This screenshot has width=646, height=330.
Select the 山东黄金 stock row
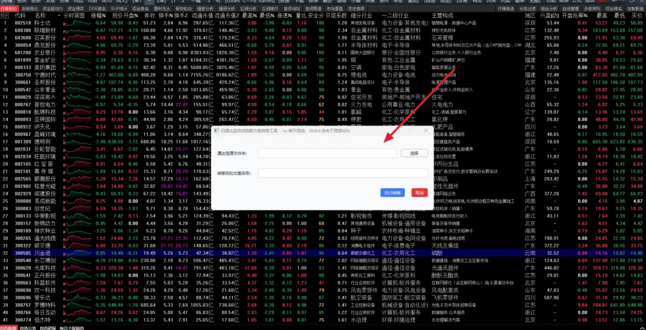(x=323, y=90)
